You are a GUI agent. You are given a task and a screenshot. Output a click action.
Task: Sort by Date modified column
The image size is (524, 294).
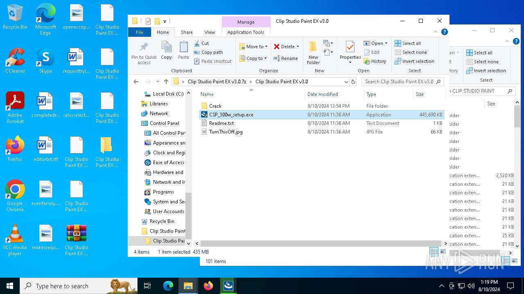[334, 94]
